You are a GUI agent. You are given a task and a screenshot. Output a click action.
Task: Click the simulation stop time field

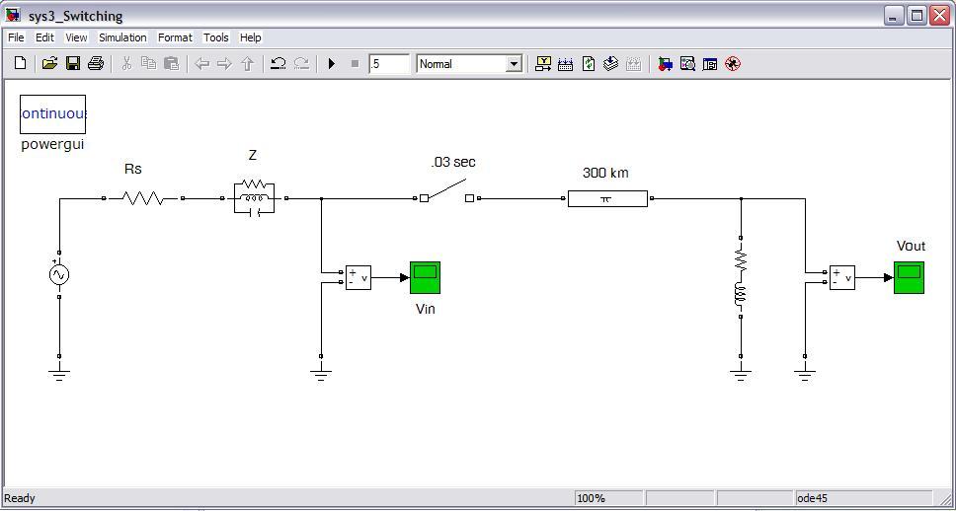point(389,64)
